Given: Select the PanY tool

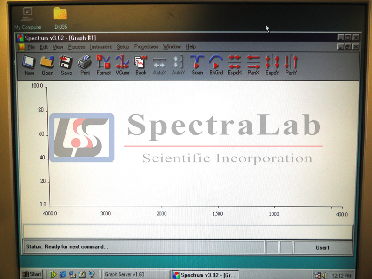Looking at the screenshot, I should [291, 65].
